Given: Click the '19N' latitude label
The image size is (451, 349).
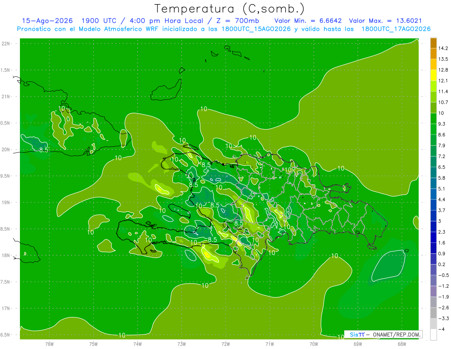Looking at the screenshot, I should point(5,203).
